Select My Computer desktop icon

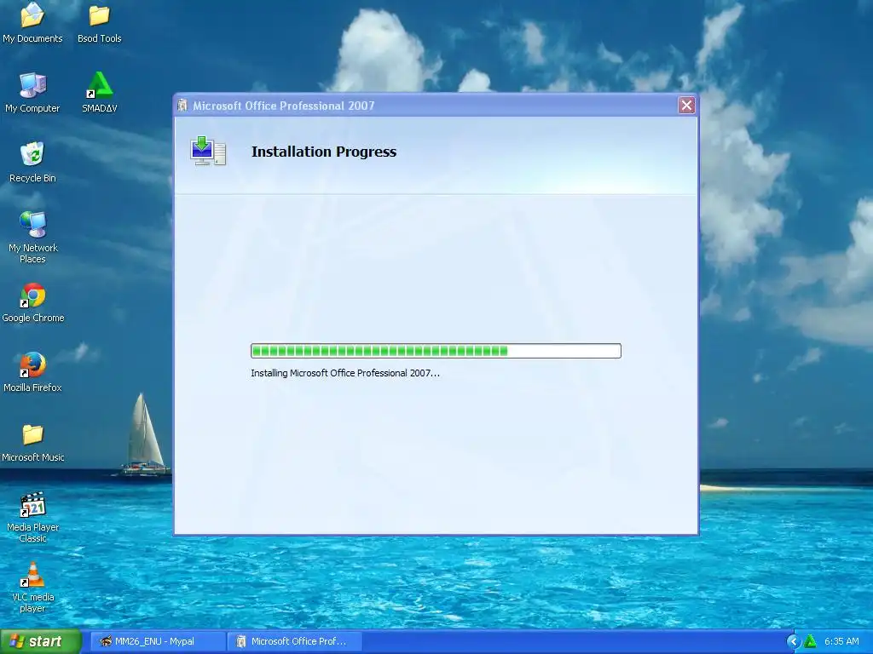[32, 92]
